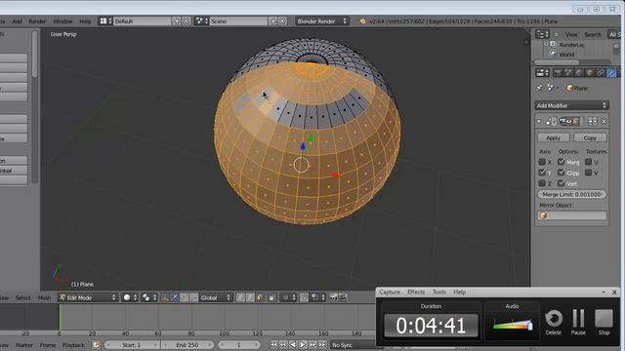
Task: Open the outliner Search menu
Action: click(593, 35)
